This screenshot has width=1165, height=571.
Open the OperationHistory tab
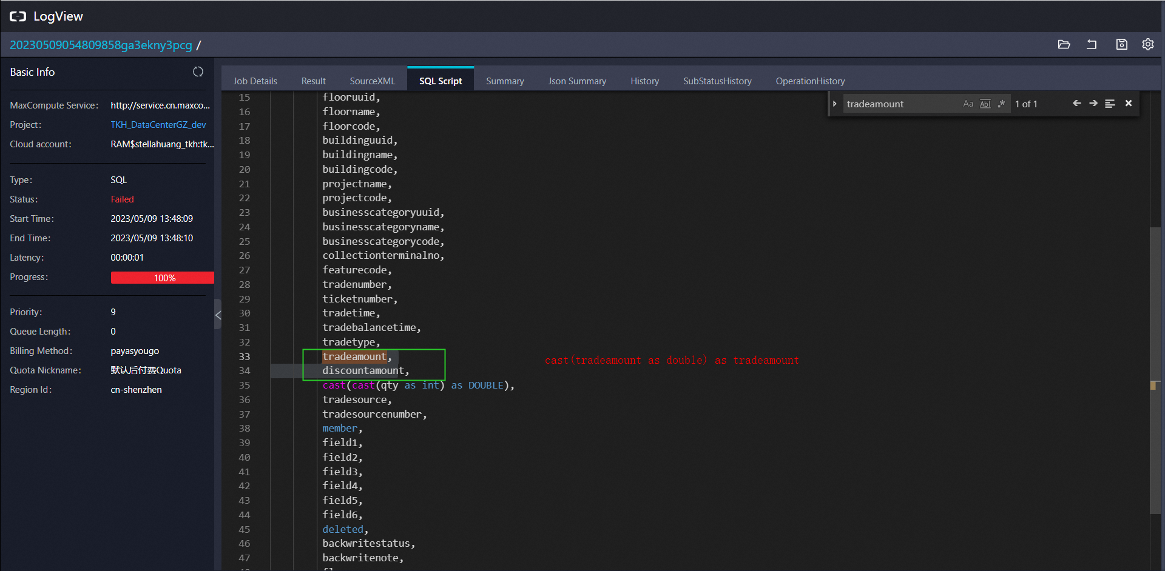[810, 81]
